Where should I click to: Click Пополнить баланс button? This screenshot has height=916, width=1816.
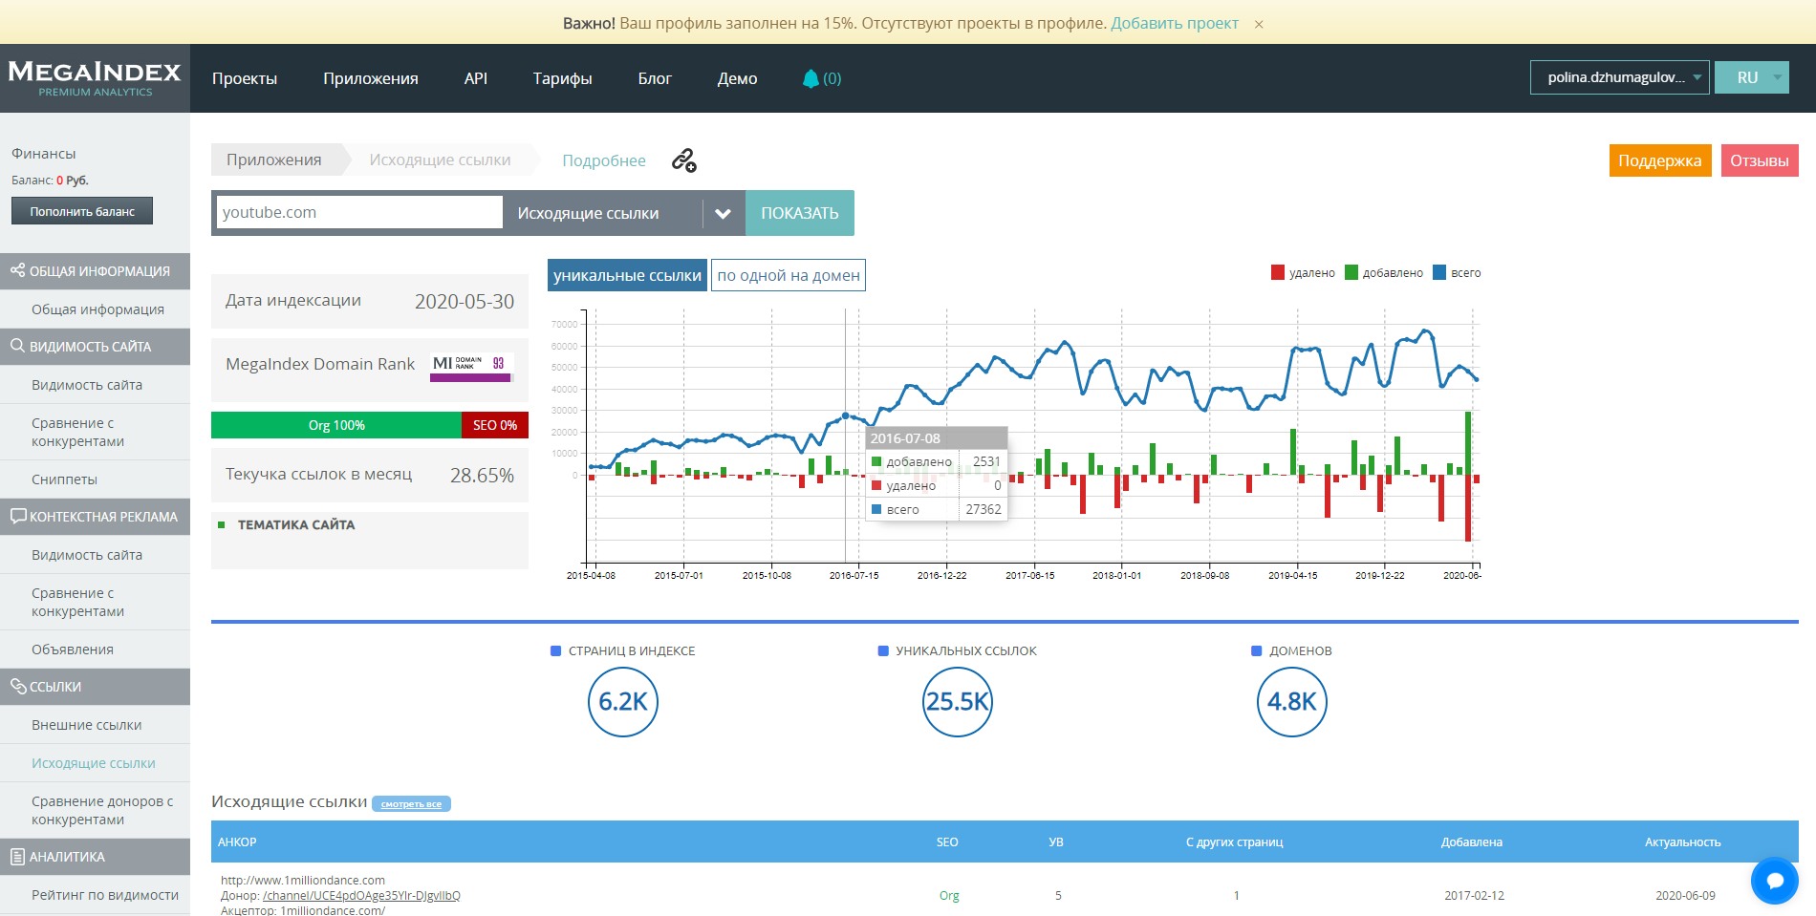[82, 211]
